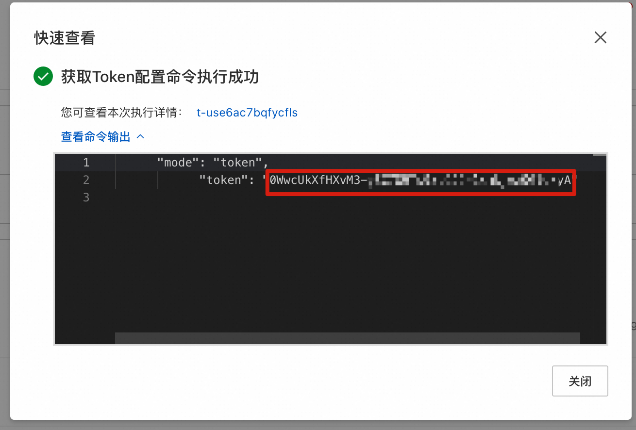Click the 您可查看本次执行详情 label
The image size is (636, 430).
(121, 113)
